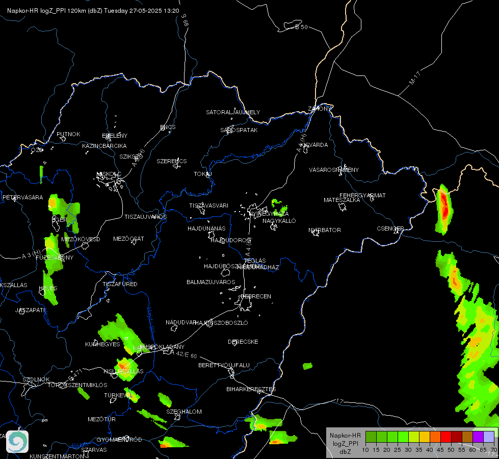Viewport: 499px width, 459px height.
Task: Click the 'logZ_PPI' label in the legend
Action: click(345, 443)
